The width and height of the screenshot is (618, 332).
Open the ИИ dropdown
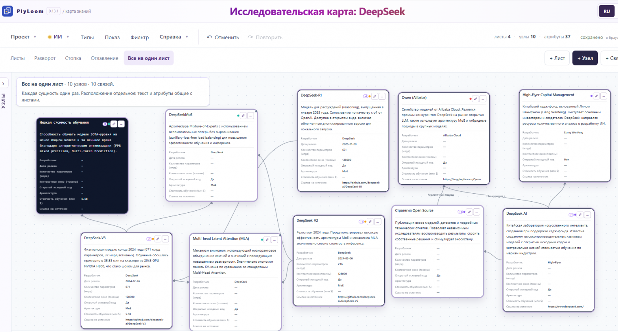(59, 37)
